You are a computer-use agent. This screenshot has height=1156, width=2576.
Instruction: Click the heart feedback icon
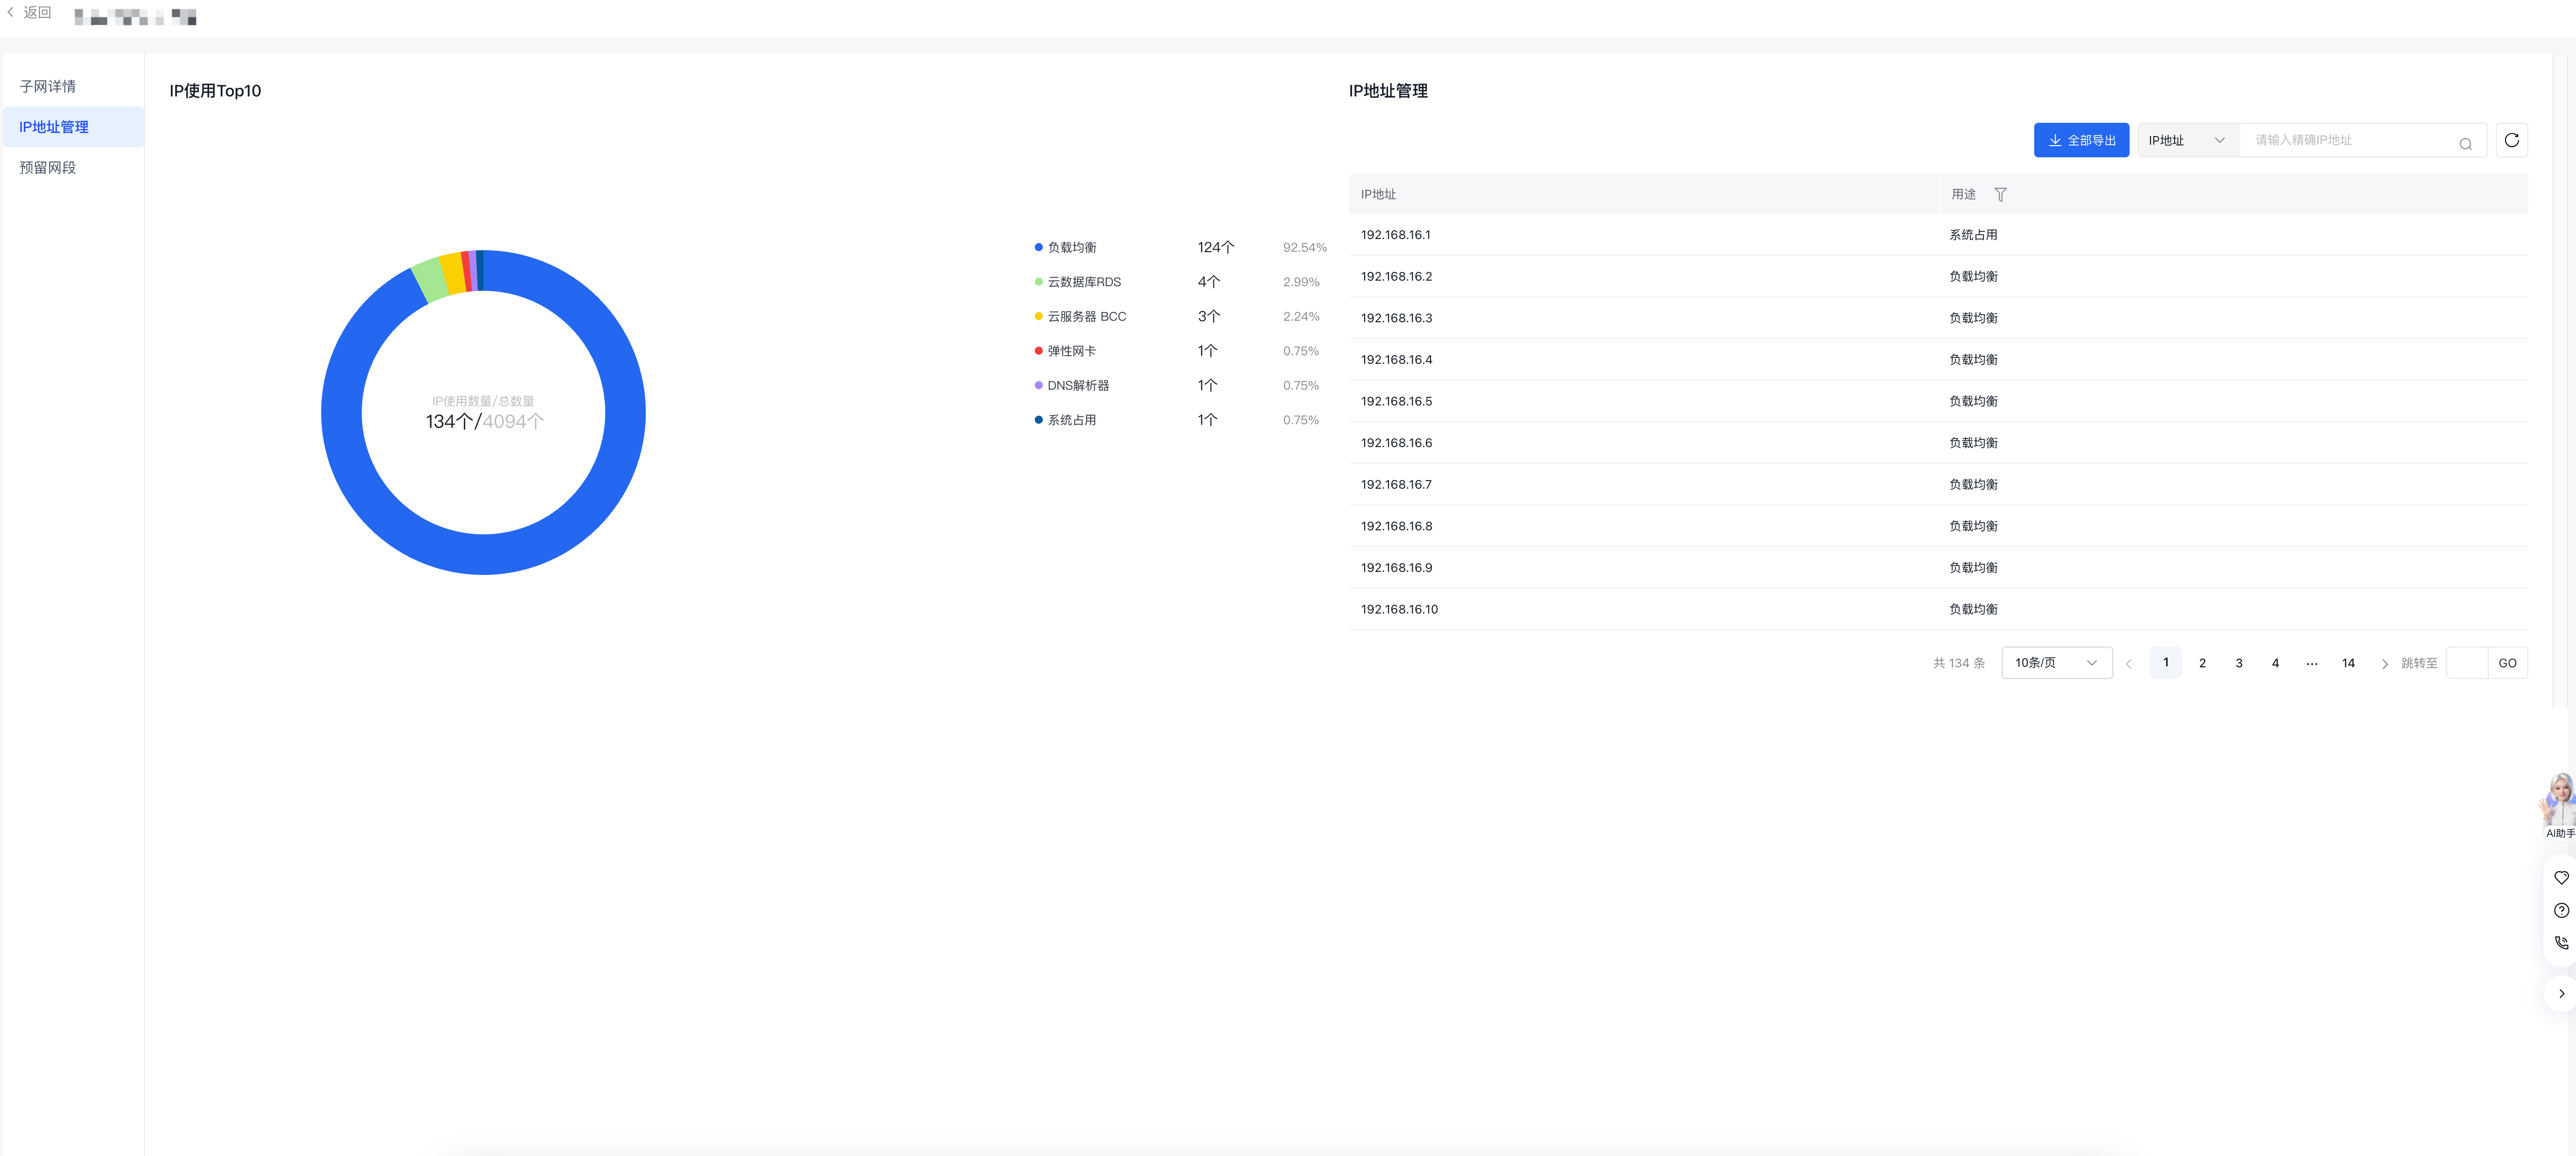tap(2561, 877)
